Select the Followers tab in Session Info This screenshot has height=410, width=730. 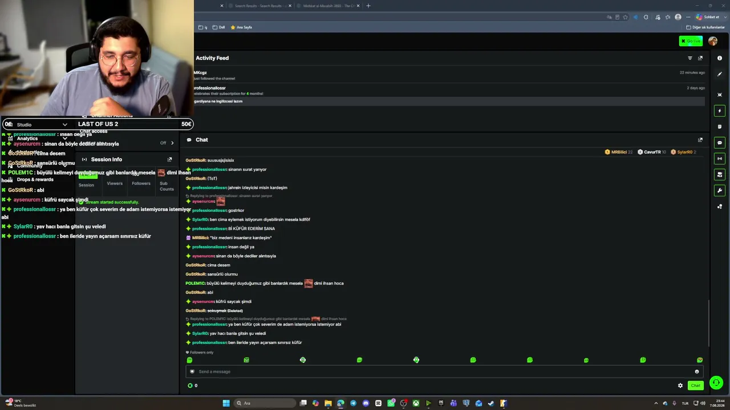coord(141,183)
